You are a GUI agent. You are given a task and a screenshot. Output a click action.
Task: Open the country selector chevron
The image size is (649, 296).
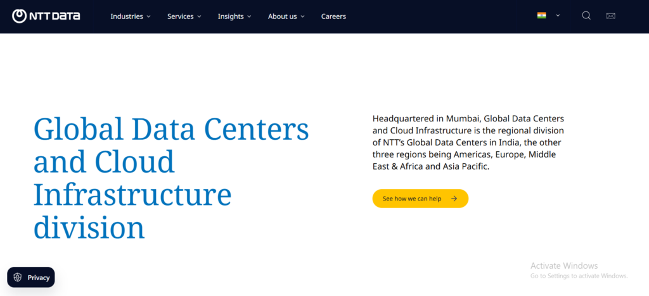tap(558, 15)
